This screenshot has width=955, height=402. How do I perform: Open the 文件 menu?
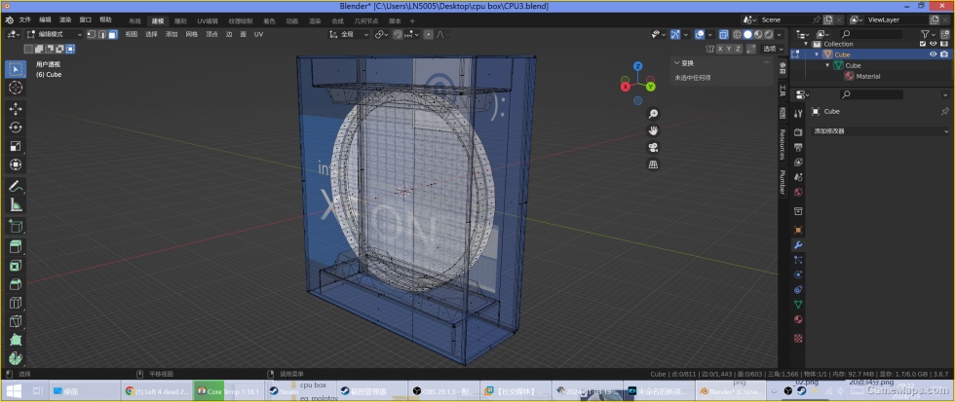coord(25,20)
